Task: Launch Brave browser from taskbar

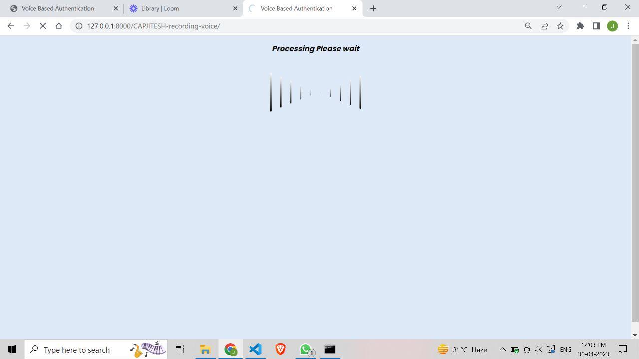Action: [280, 349]
